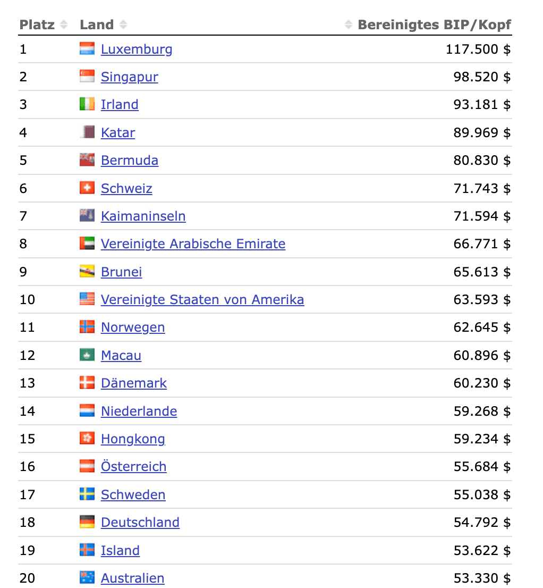Open the Hongkong country link
The width and height of the screenshot is (543, 588).
(x=133, y=439)
